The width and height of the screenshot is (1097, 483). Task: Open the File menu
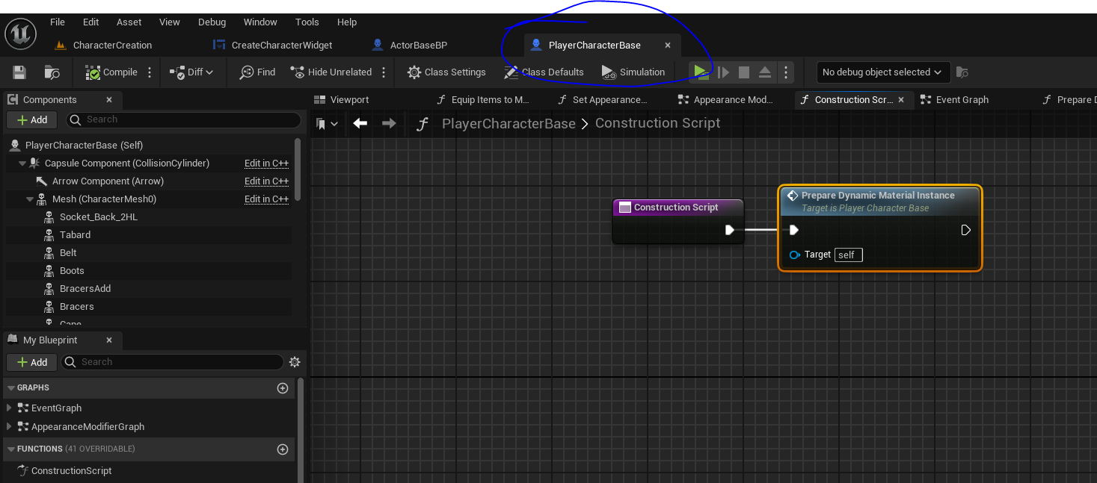[x=58, y=22]
